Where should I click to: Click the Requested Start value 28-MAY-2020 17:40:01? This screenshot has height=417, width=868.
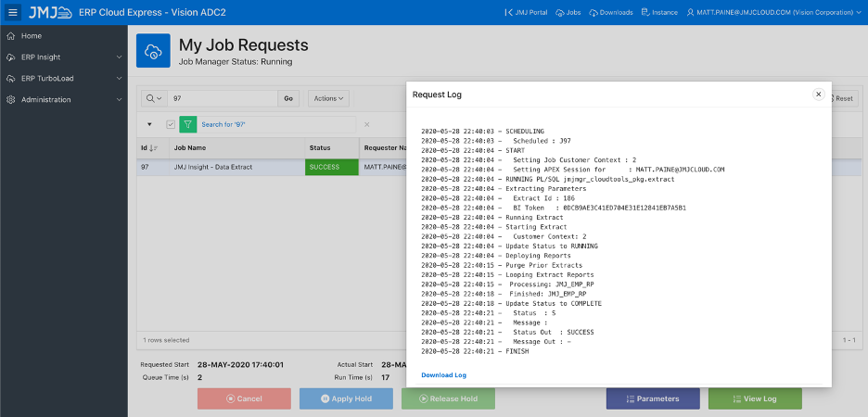[x=241, y=365]
